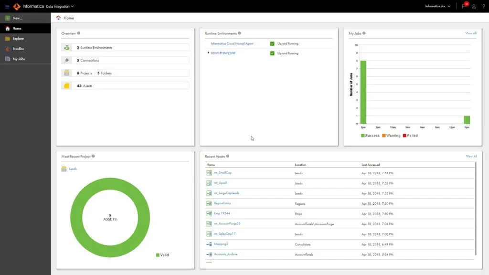Click the Informatica Cloud Hosted Agent status checkbox
Viewport: 489px width, 275px height.
pyautogui.click(x=272, y=43)
